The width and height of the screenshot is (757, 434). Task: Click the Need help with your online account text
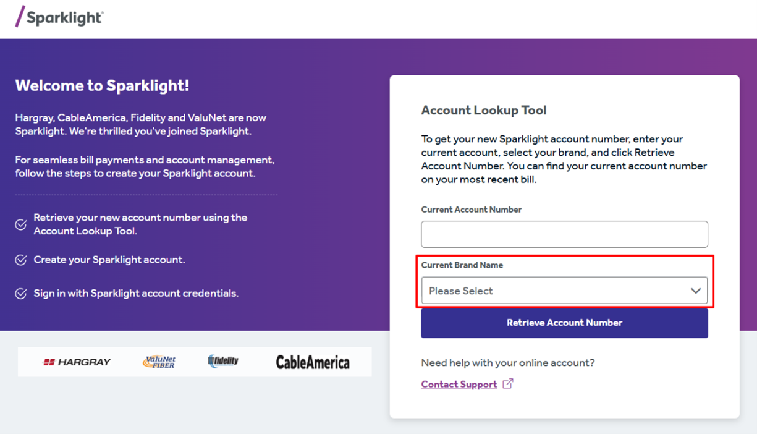pyautogui.click(x=507, y=363)
